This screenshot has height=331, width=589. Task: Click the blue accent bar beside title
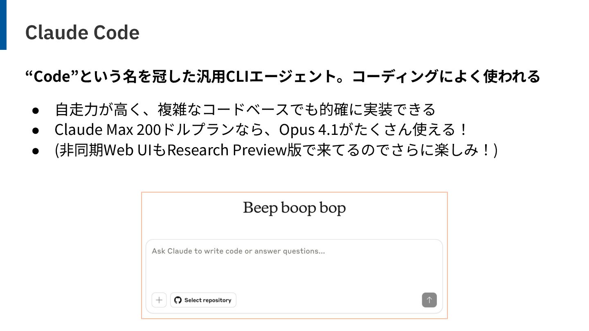click(x=3, y=25)
